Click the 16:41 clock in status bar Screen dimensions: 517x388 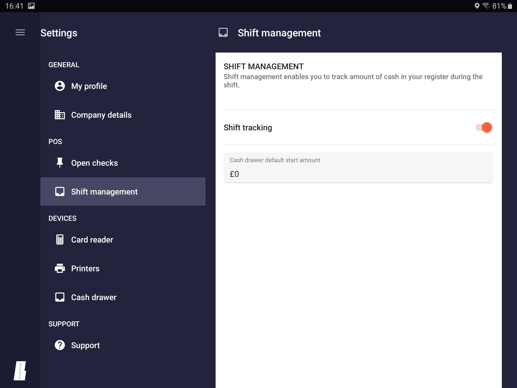(x=14, y=6)
